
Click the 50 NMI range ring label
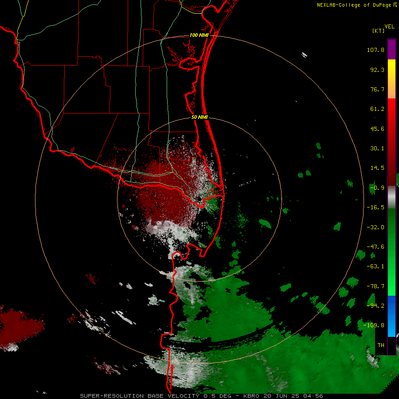click(199, 117)
